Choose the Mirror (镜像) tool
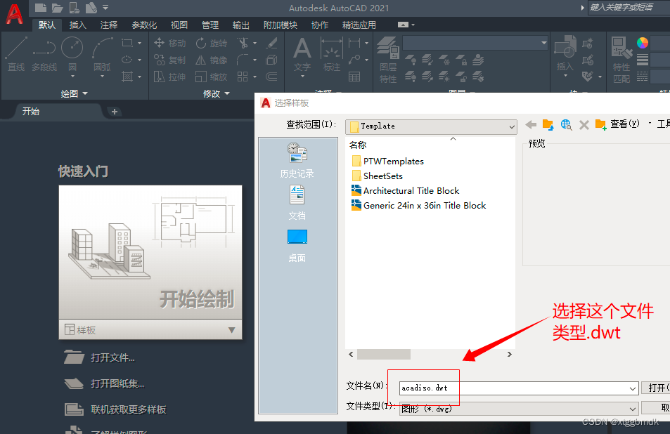670x434 pixels. (x=212, y=60)
